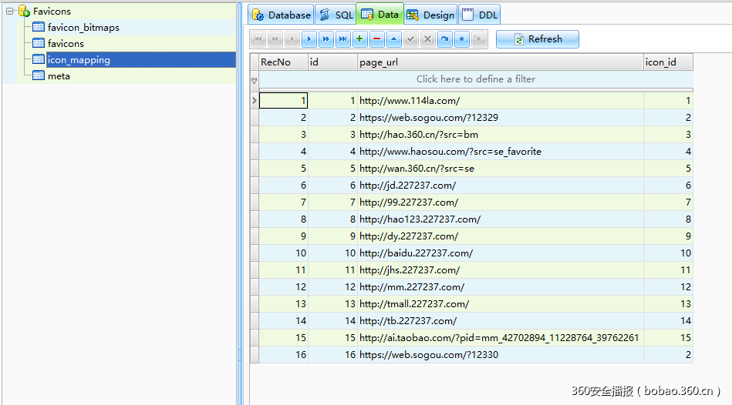The width and height of the screenshot is (732, 405).
Task: Click the blue asterisk bookmark icon
Action: 462,39
